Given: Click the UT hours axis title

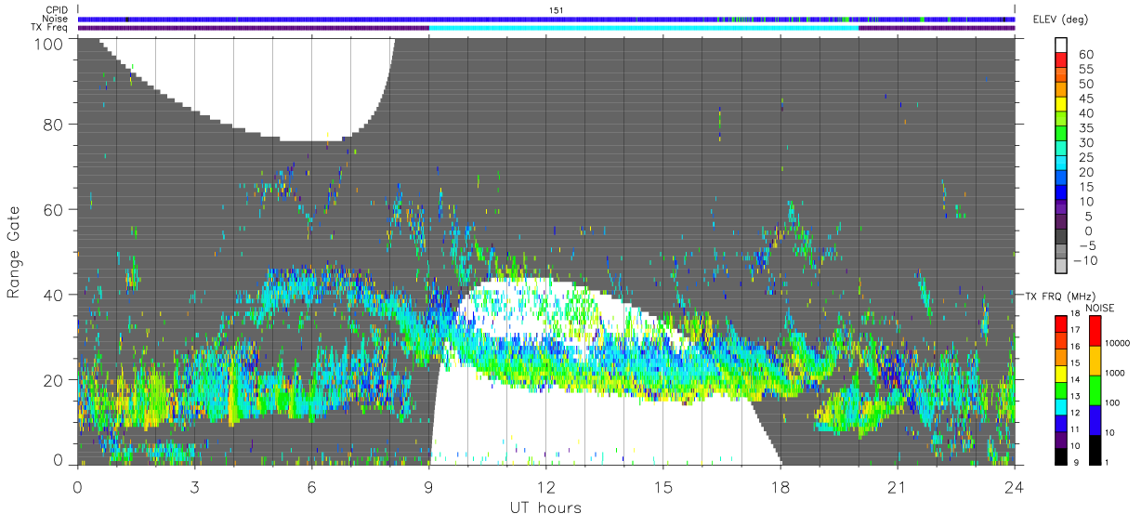Looking at the screenshot, I should coord(544,507).
